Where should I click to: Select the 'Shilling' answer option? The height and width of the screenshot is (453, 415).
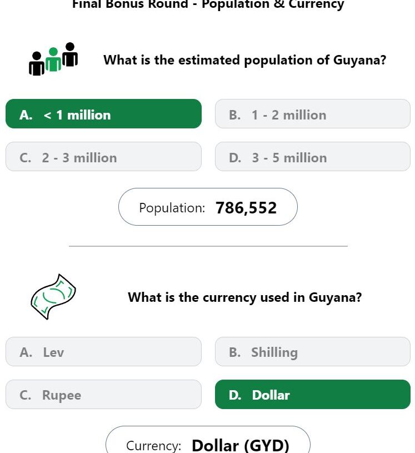pos(312,351)
